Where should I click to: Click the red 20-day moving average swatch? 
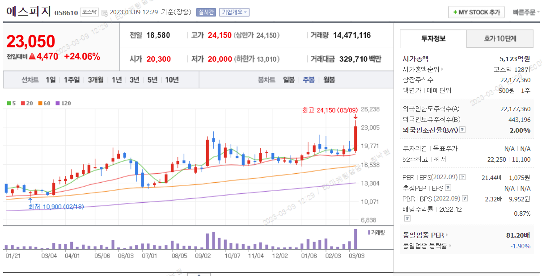tap(23, 103)
